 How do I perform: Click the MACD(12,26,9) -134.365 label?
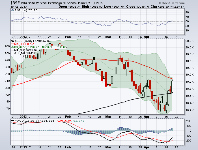point(34,121)
